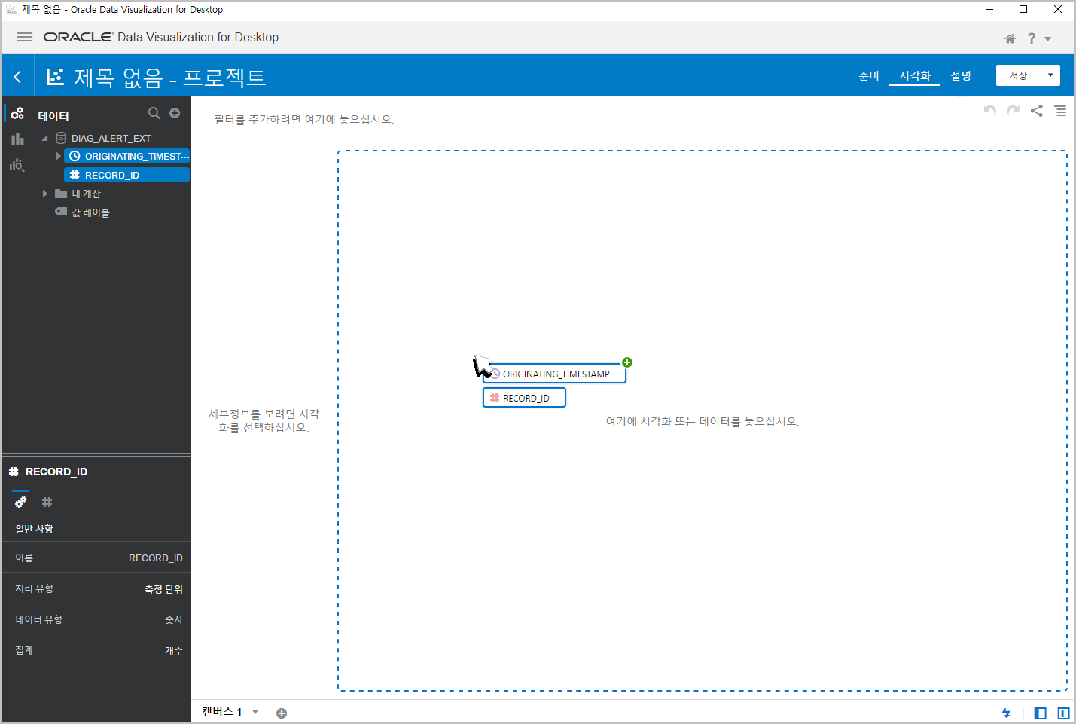Expand the ORIGINATING_TIMESTAMP column node
This screenshot has width=1076, height=724.
(x=58, y=156)
